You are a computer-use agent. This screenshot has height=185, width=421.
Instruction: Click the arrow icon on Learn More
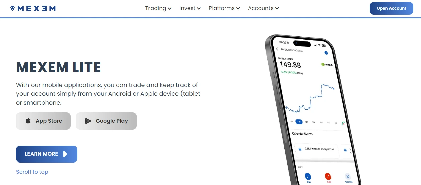[x=65, y=154]
